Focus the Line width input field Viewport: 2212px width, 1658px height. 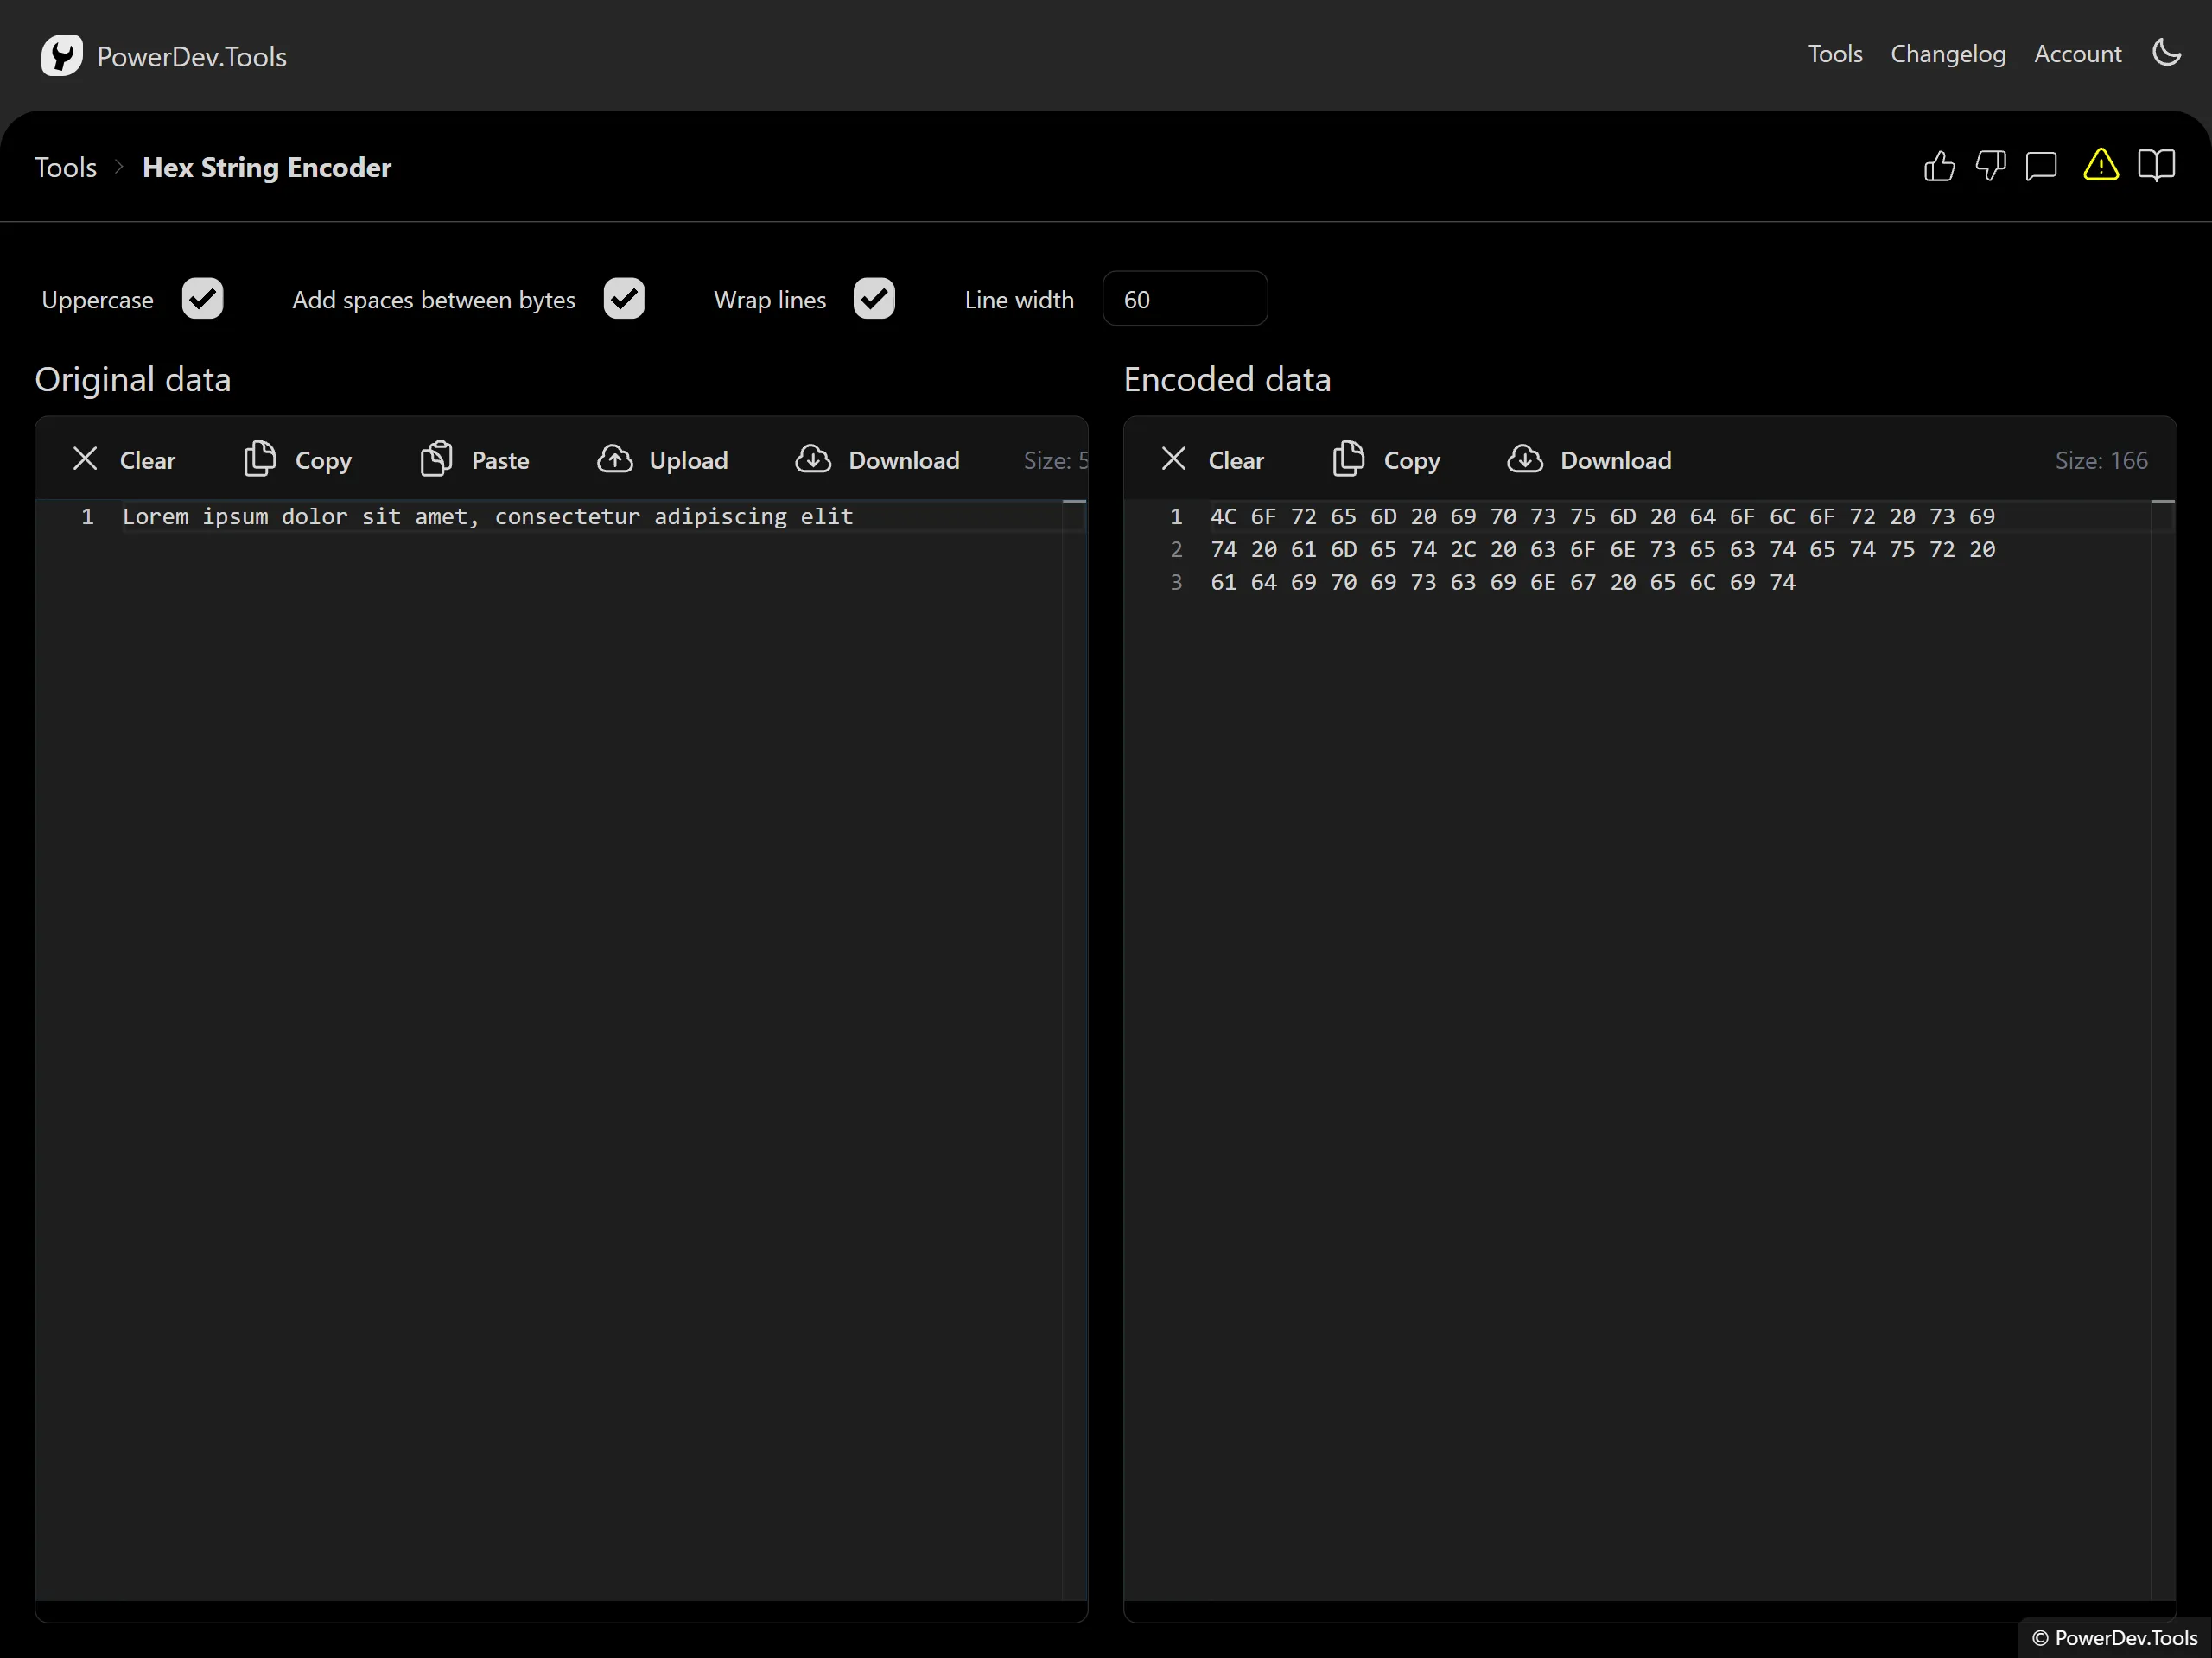tap(1184, 299)
